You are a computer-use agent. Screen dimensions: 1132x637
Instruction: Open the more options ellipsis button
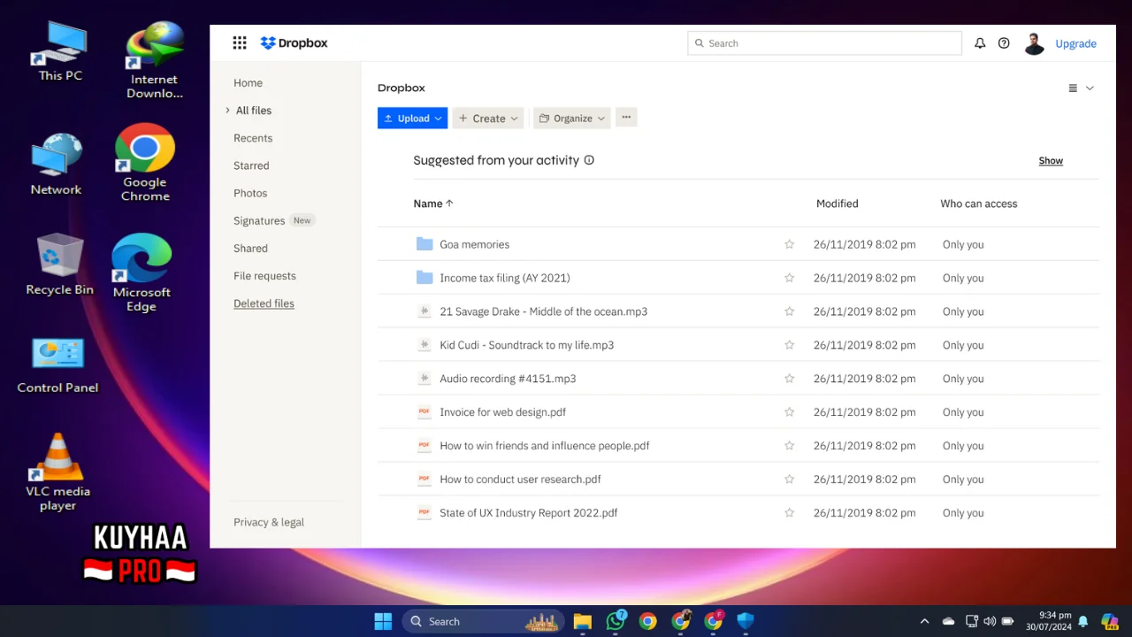pos(626,118)
